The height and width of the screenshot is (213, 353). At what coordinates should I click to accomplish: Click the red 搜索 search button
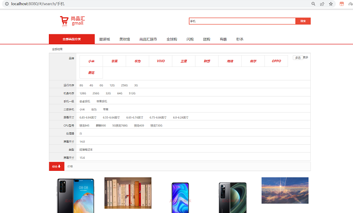coord(303,21)
